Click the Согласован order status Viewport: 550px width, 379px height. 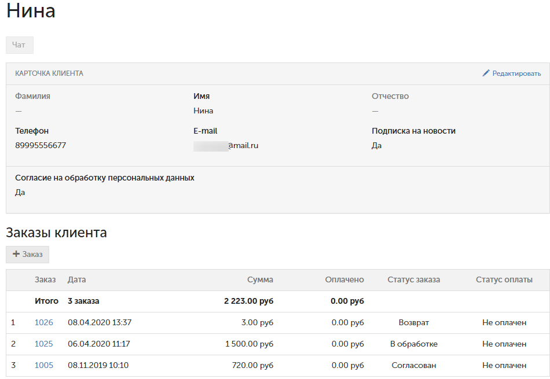413,365
